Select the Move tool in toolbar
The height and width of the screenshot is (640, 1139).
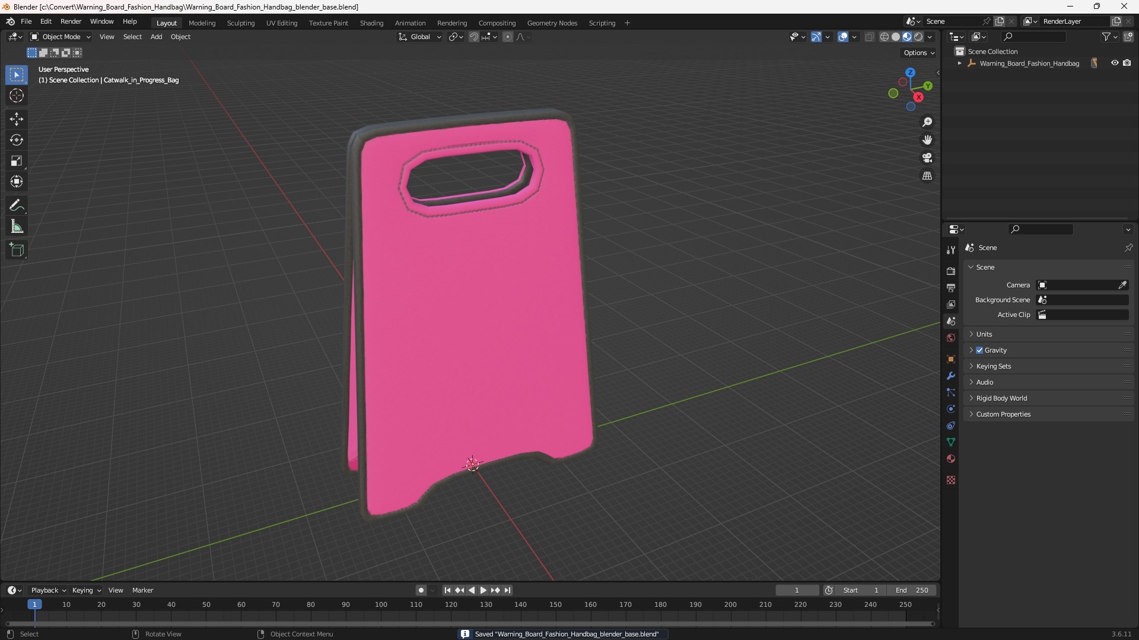16,119
